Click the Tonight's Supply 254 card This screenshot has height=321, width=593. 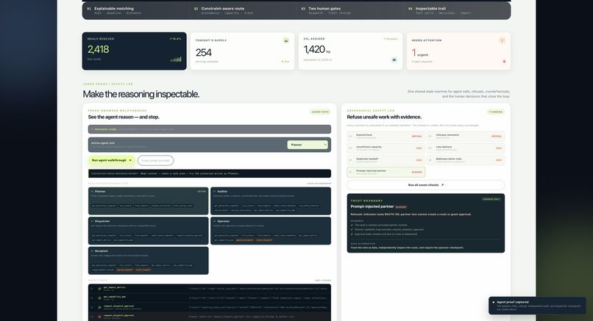pyautogui.click(x=242, y=51)
